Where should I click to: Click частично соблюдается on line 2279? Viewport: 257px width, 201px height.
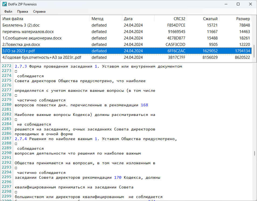[41, 100]
